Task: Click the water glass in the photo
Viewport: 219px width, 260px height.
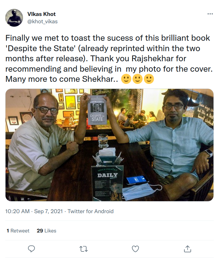Action: (103, 141)
